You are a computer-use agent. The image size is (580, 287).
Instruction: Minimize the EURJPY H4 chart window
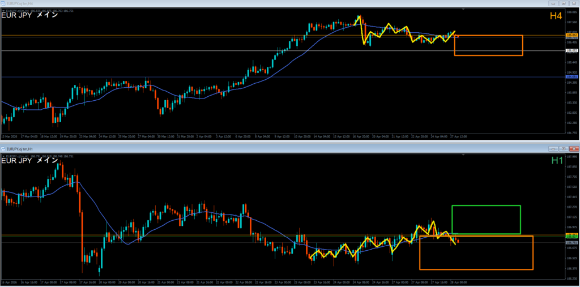pos(554,3)
